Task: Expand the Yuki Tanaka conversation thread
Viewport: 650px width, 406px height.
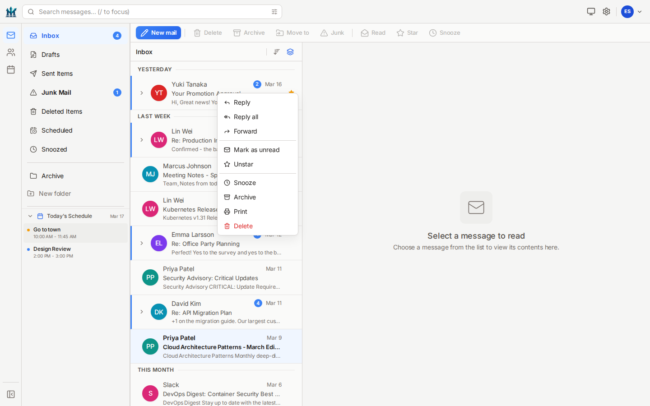Action: tap(142, 93)
